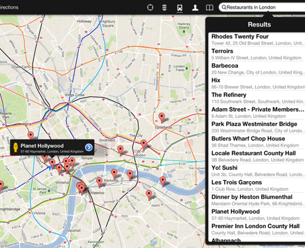Viewport: 305px width, 248px height.
Task: Select Locale Restaurant County Hall
Action: coord(257,156)
